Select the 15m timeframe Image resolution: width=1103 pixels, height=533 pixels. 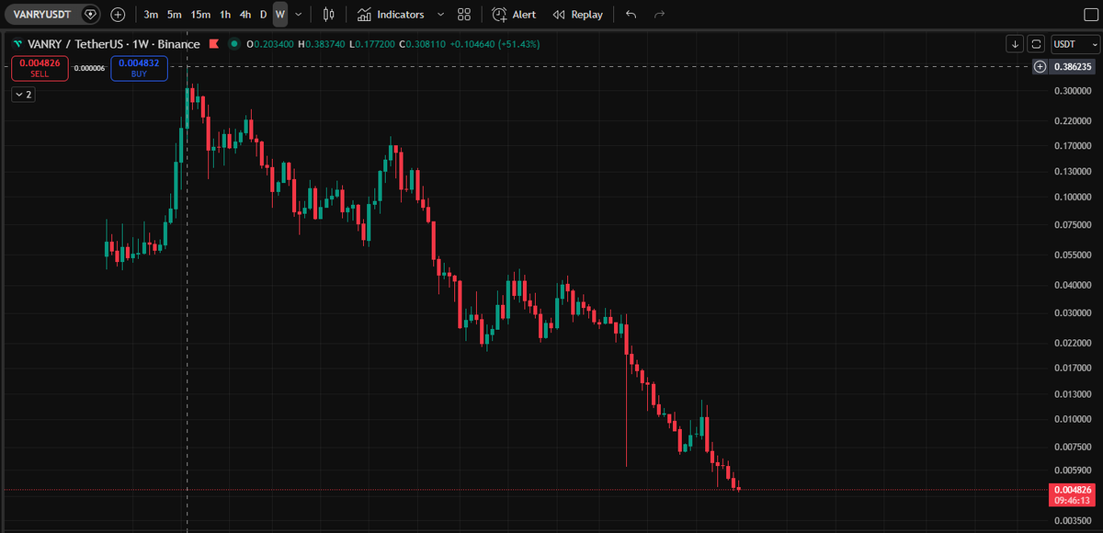click(x=200, y=15)
